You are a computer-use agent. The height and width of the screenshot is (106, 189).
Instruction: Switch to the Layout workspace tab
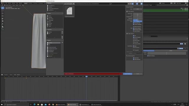click(26, 3)
